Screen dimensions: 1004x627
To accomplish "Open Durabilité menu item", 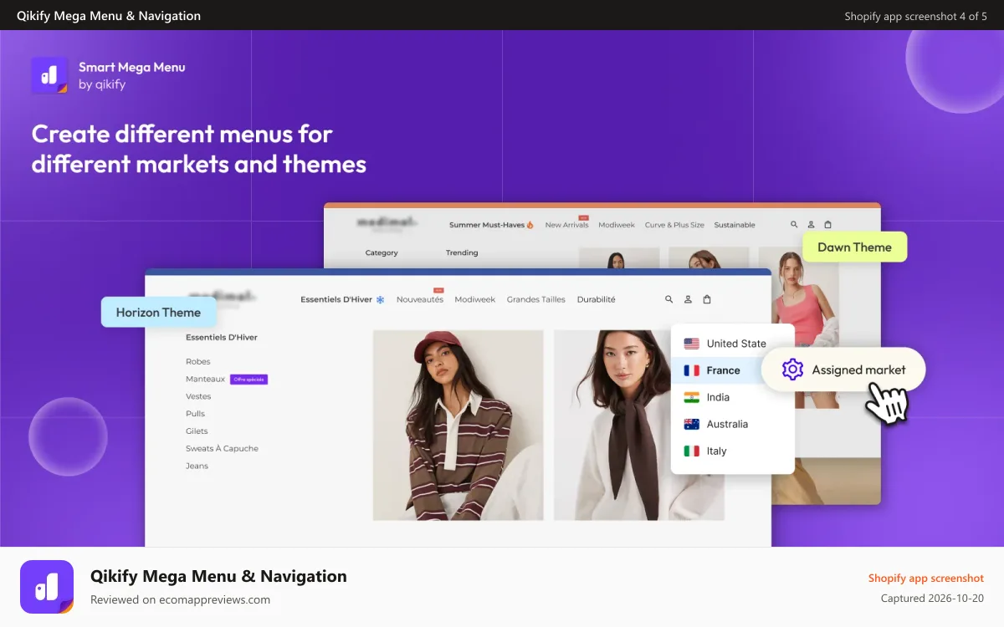I will click(597, 299).
